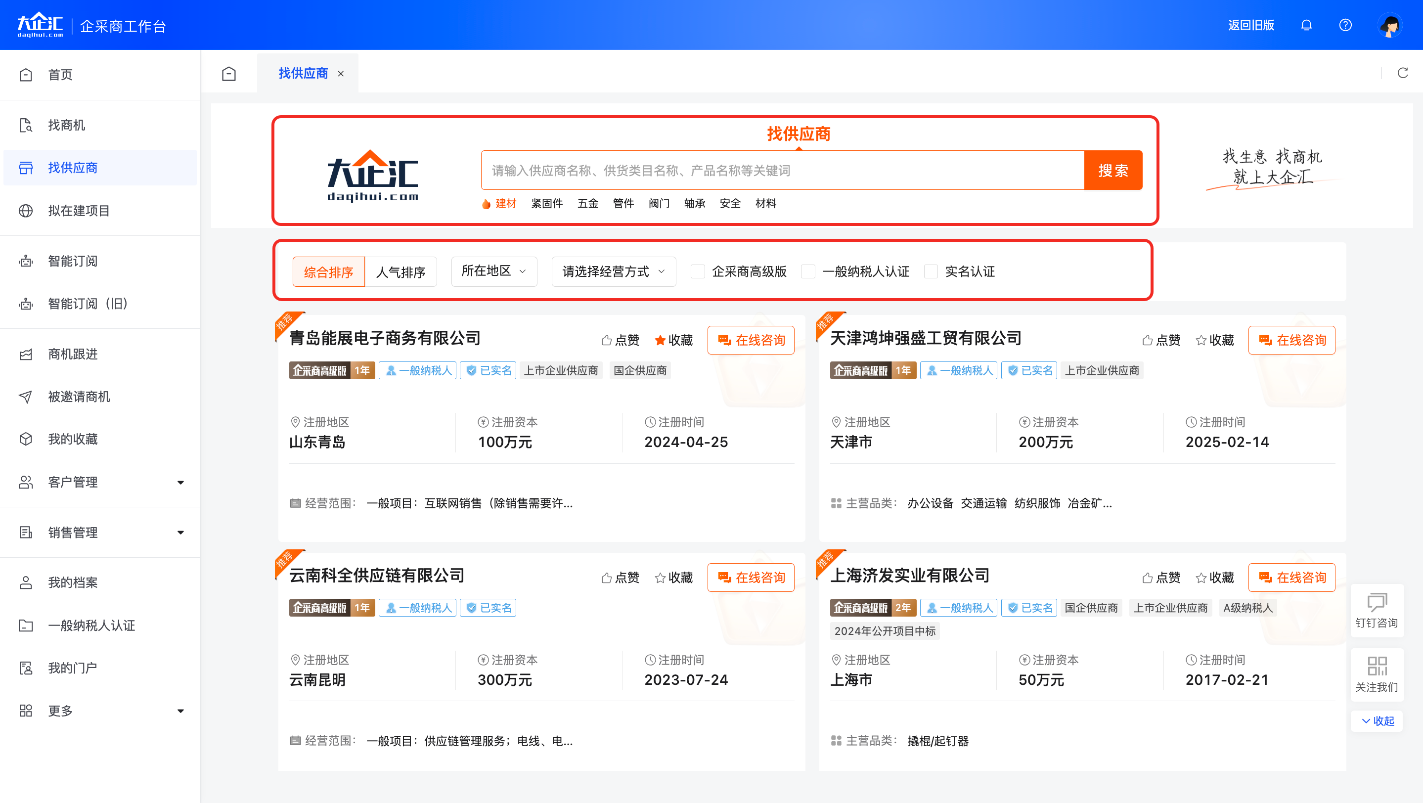Select hot keyword 安全
Image resolution: width=1423 pixels, height=803 pixels.
[x=730, y=204]
